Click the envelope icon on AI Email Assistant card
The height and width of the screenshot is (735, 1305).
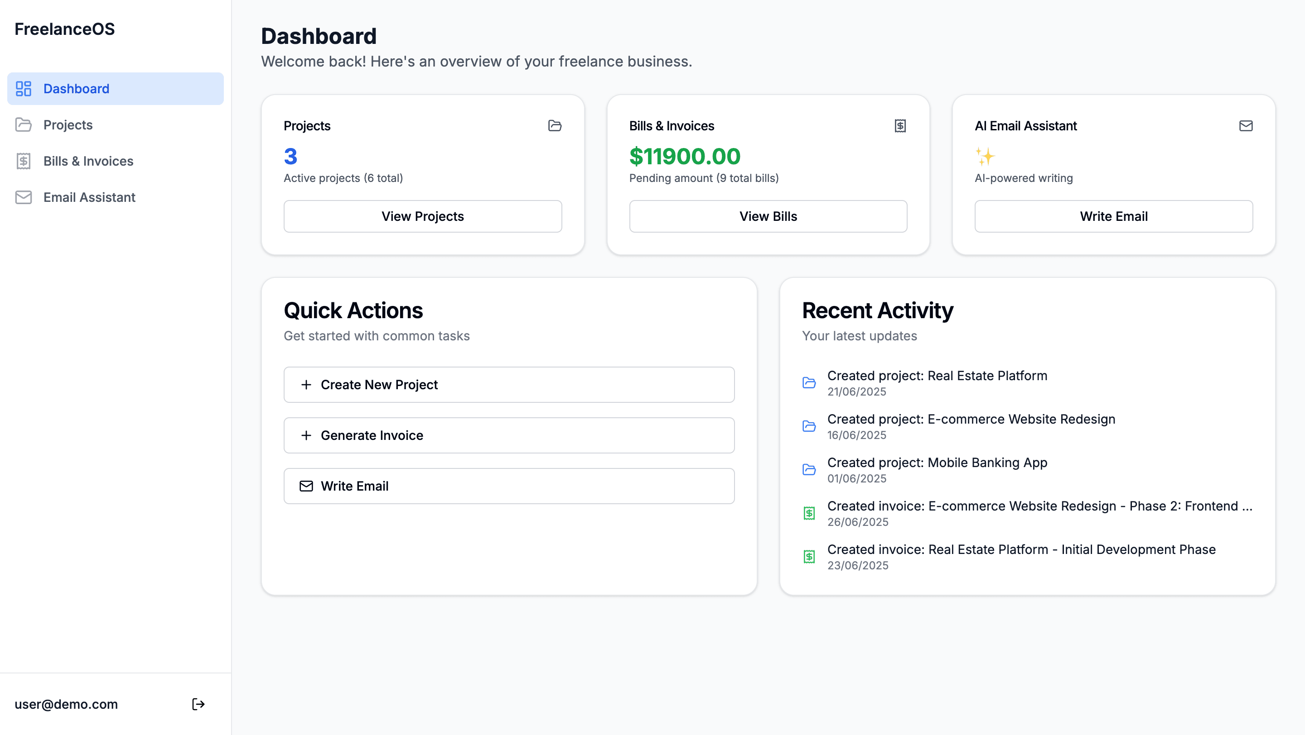[x=1246, y=126]
